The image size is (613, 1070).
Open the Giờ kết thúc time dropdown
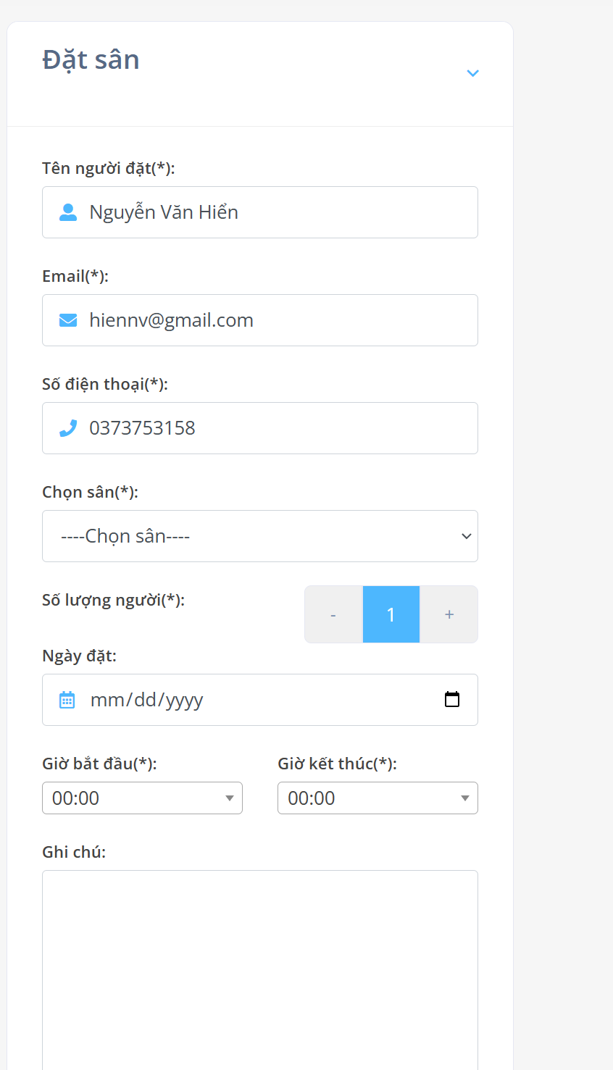coord(378,798)
